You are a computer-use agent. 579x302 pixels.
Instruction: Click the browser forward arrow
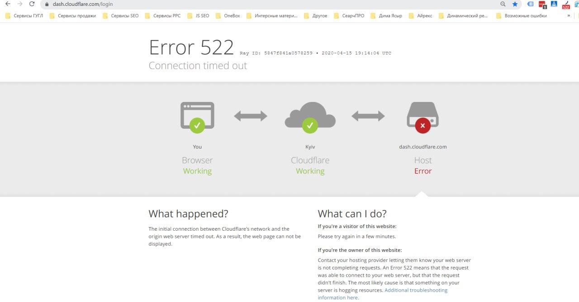pyautogui.click(x=19, y=4)
